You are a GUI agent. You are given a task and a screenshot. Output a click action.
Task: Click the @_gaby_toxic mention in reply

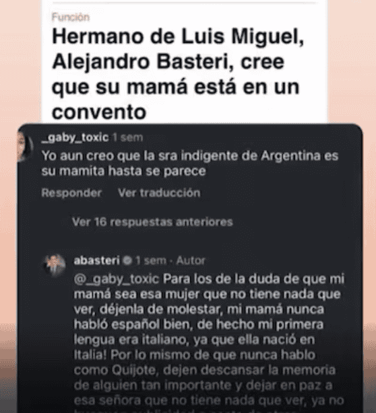117,279
